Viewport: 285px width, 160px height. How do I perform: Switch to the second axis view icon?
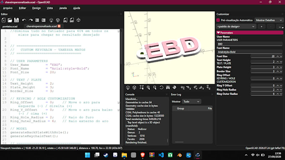click(x=189, y=88)
